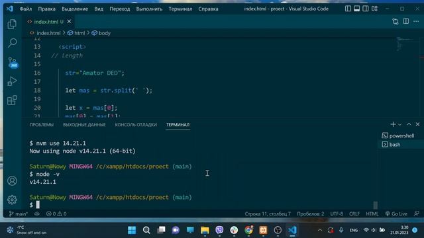
Task: Show hidden tray icons chevron
Action: pos(320,230)
